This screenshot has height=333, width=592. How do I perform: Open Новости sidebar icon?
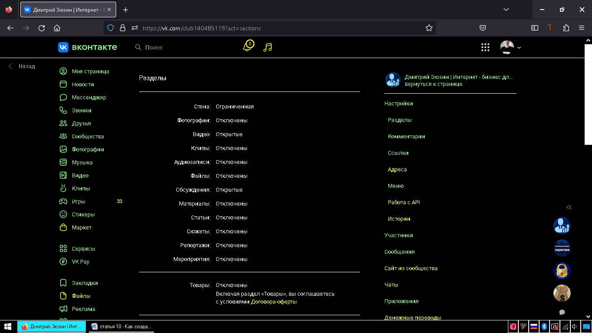63,84
